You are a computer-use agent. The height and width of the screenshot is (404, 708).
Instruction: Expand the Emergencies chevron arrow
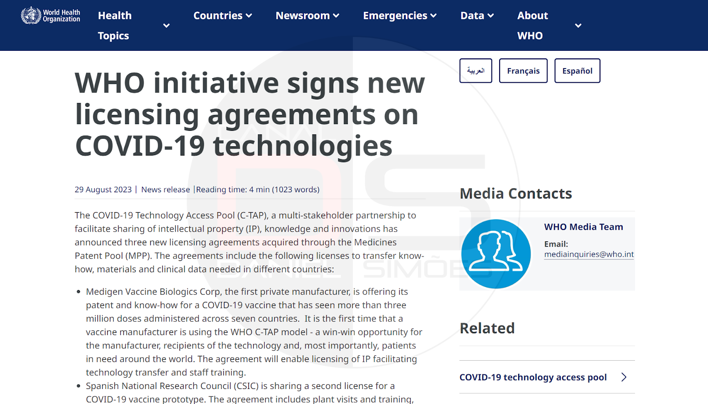coord(434,16)
